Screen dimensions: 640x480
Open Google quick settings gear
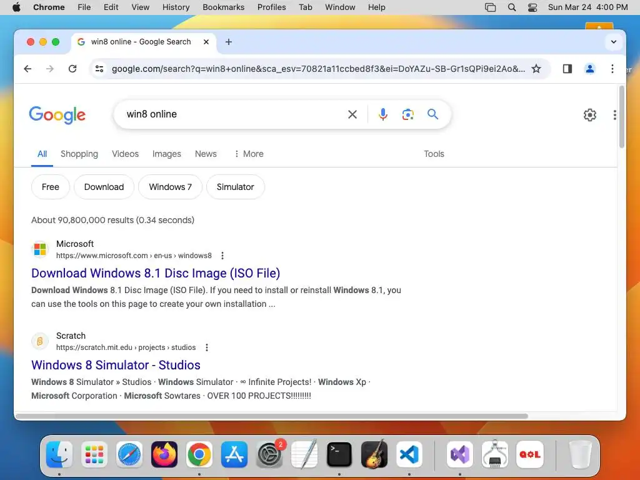coord(590,115)
